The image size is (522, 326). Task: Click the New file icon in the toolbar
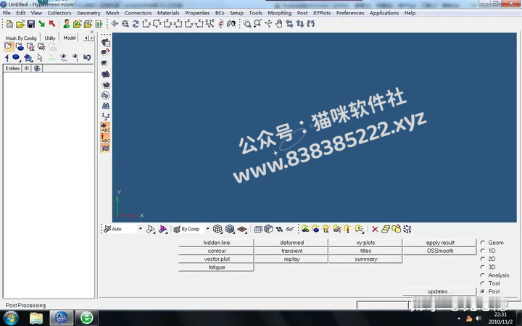9,24
